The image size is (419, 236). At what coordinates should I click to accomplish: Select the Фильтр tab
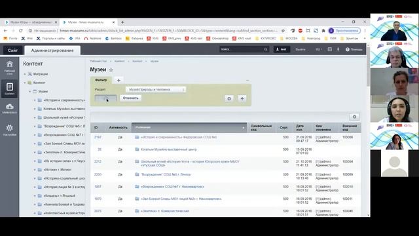coord(101,80)
